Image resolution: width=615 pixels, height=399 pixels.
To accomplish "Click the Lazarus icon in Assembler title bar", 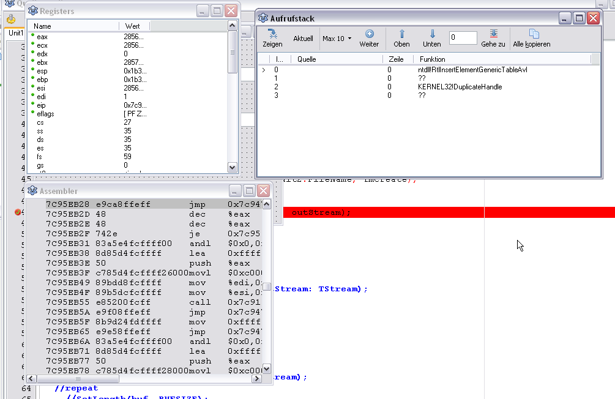I will (33, 191).
